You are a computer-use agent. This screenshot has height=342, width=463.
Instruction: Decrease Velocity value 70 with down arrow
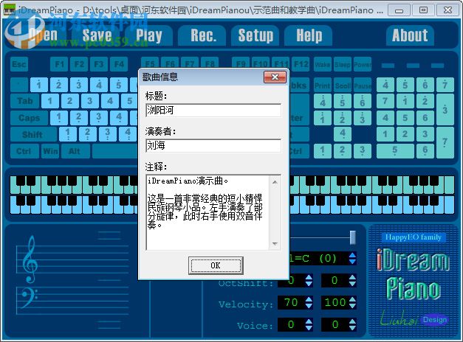tap(309, 306)
